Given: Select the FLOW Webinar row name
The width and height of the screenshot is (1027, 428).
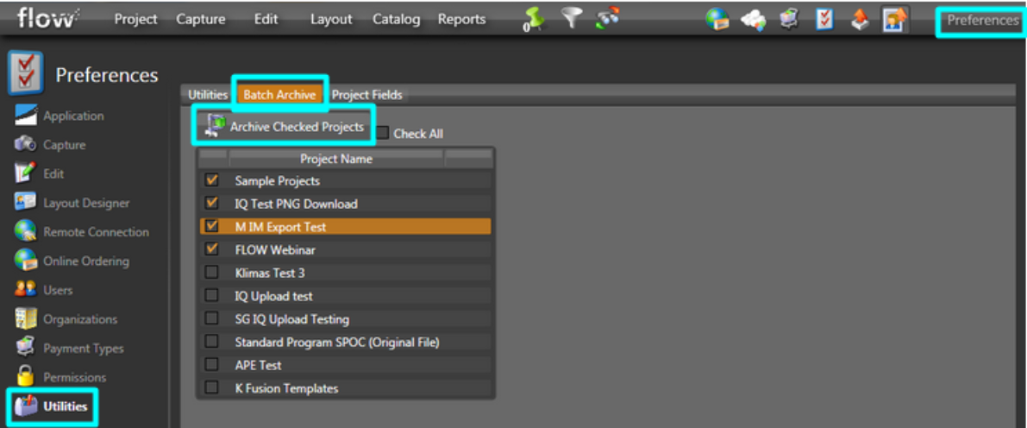Looking at the screenshot, I should (275, 249).
